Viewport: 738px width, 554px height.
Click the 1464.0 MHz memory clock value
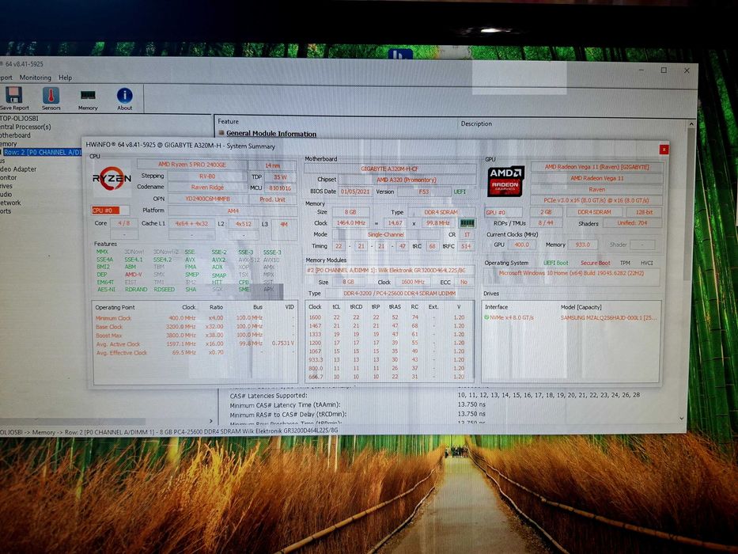[x=350, y=223]
